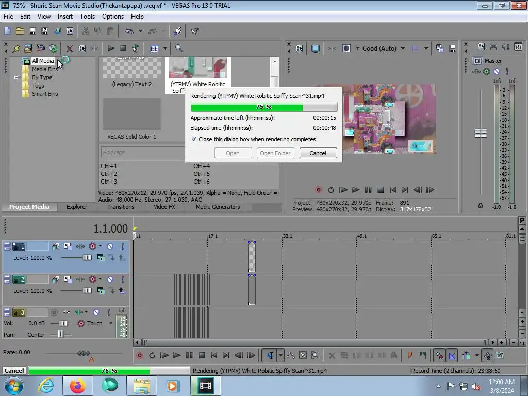Open the File menu
528x396 pixels.
8,16
